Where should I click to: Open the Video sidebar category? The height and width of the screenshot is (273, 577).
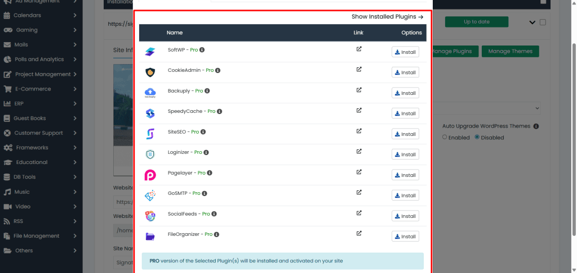point(40,207)
